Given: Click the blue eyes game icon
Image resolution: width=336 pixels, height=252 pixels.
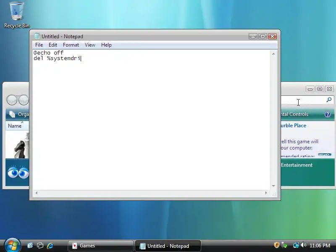Looking at the screenshot, I should coord(18,172).
